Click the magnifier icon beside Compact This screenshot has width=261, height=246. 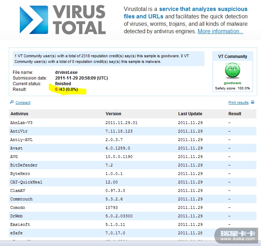pos(12,102)
